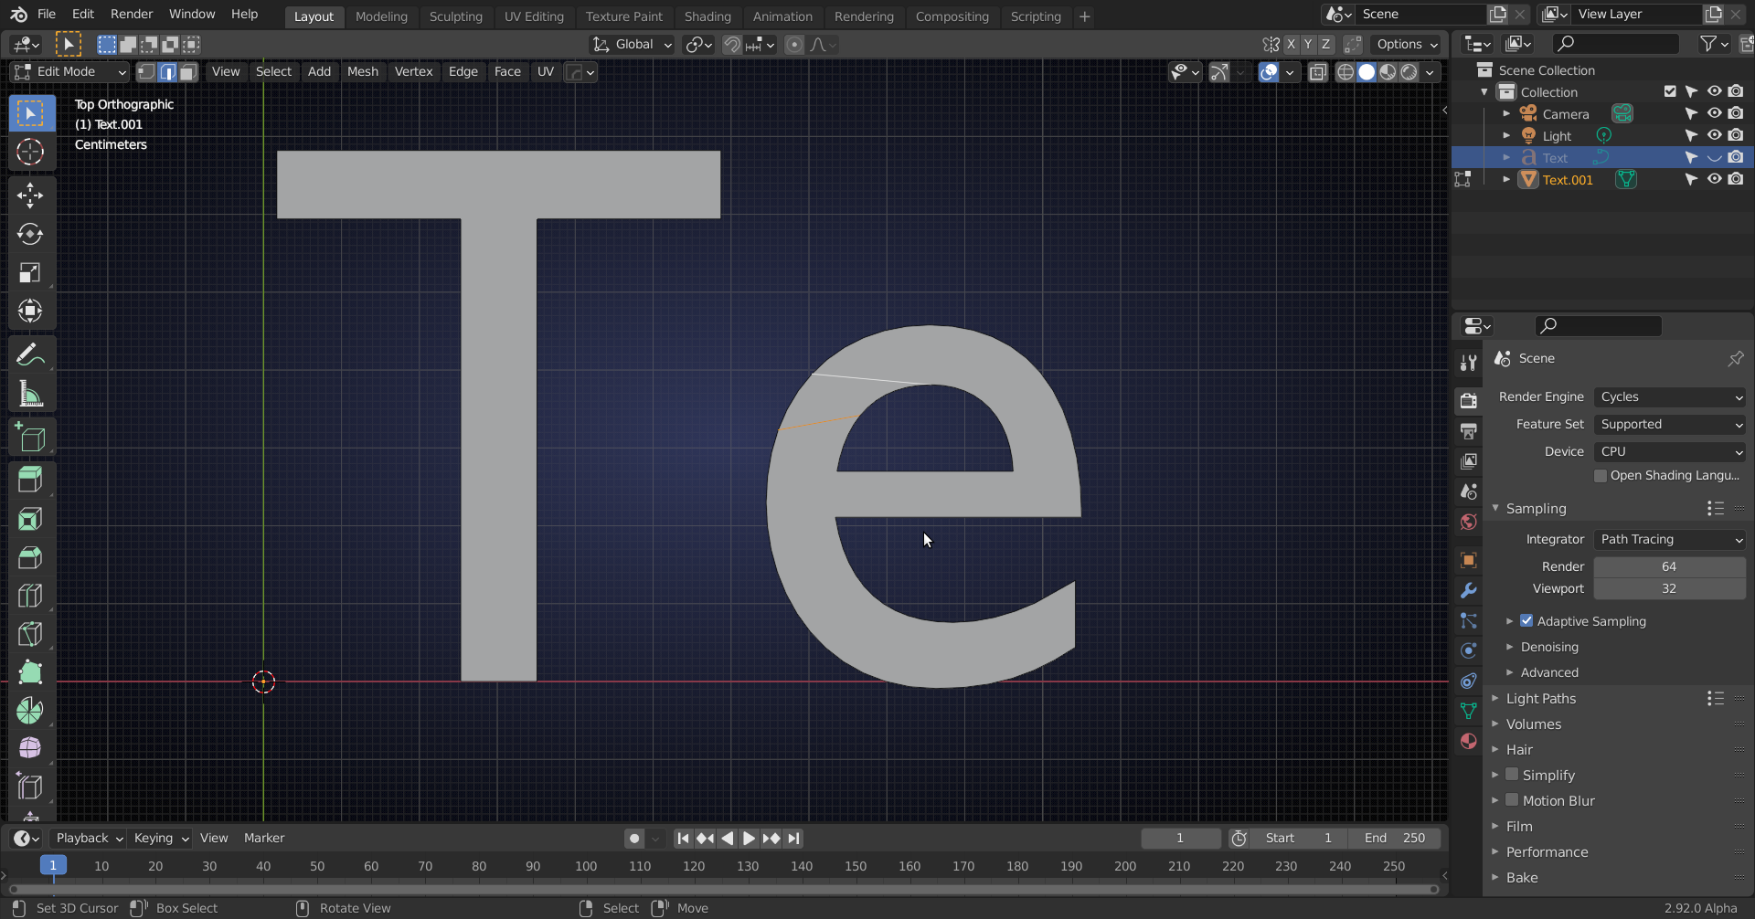1755x919 pixels.
Task: Switch to the UV Editing workspace tab
Action: point(534,16)
